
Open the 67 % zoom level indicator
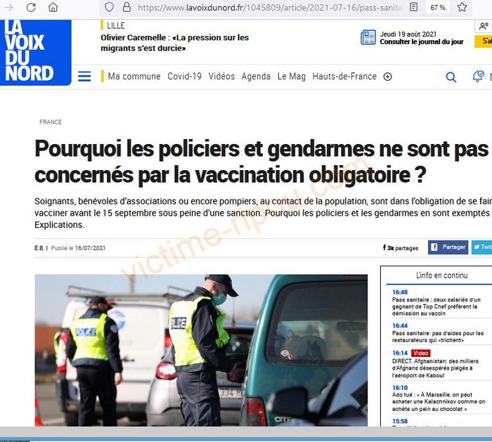(438, 7)
